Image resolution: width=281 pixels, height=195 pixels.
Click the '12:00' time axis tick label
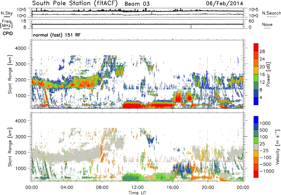137,188
